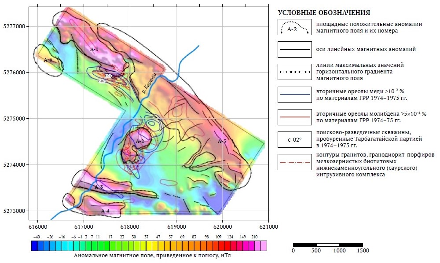The height and width of the screenshot is (263, 440).
Task: Click the 5275000 northing axis label
Action: point(14,119)
